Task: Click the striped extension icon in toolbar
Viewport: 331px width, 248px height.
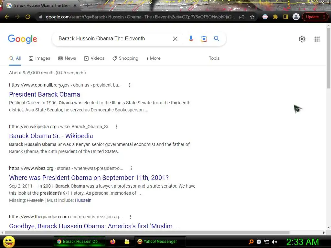Action: (265, 17)
